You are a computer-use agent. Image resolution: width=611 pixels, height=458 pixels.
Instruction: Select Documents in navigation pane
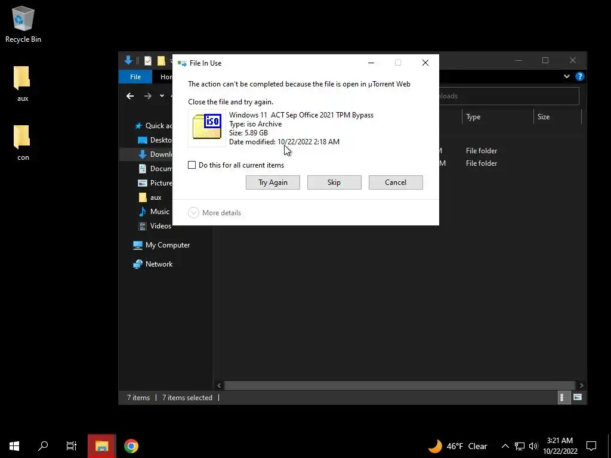[155, 169]
